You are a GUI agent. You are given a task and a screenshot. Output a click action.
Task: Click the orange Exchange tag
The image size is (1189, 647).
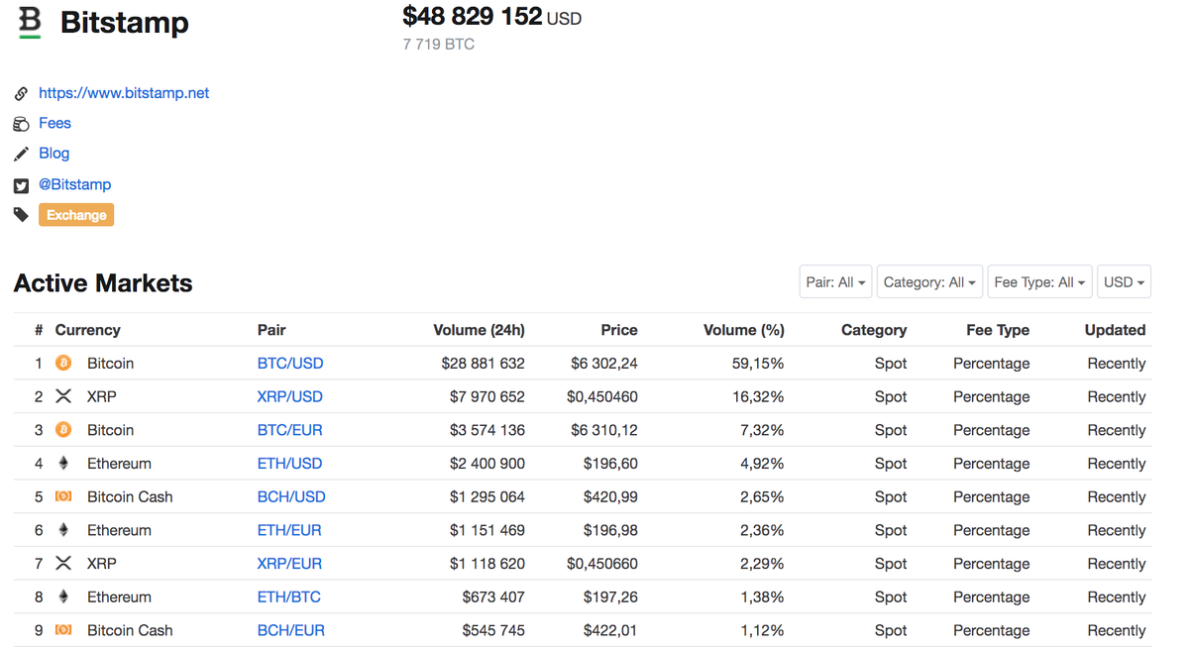pyautogui.click(x=76, y=215)
